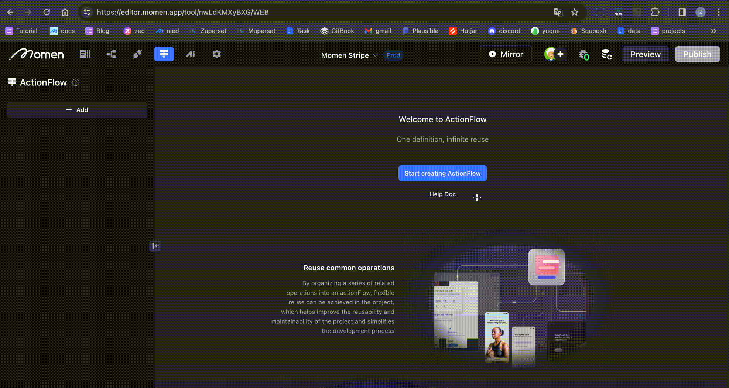Click the Publish button

tap(697, 54)
